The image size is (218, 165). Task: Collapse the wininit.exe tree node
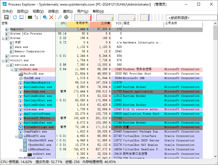[3, 61]
